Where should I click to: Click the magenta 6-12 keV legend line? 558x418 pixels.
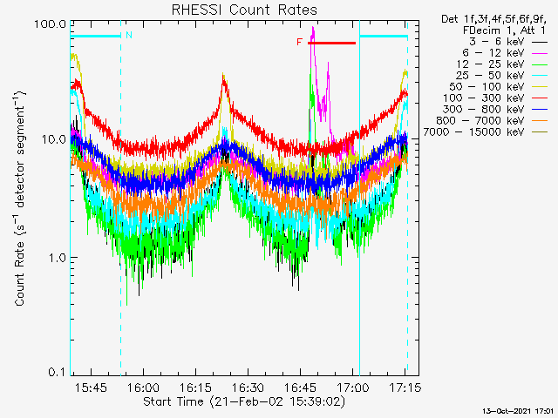coord(540,54)
